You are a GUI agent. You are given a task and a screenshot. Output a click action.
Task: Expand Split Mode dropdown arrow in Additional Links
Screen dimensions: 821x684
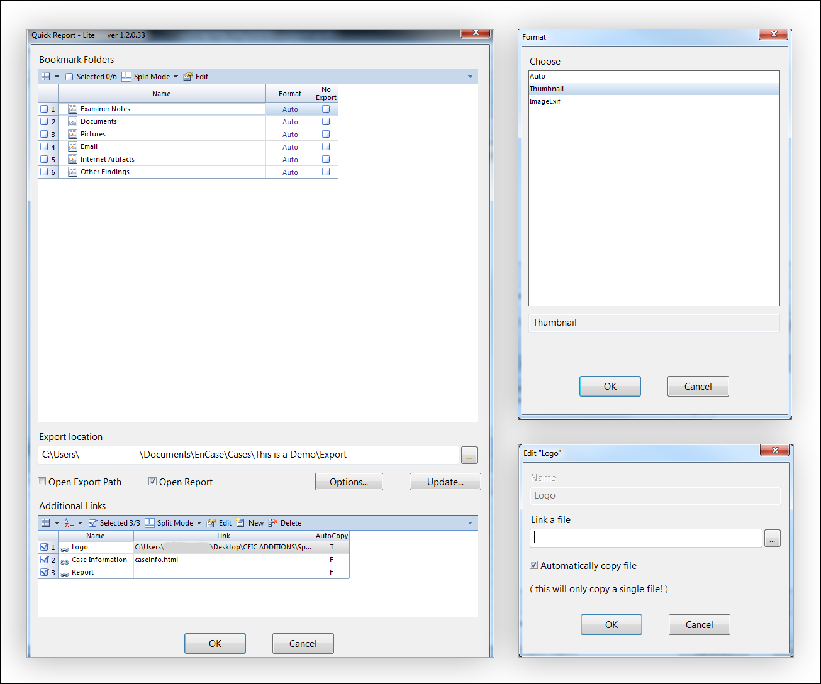(199, 523)
